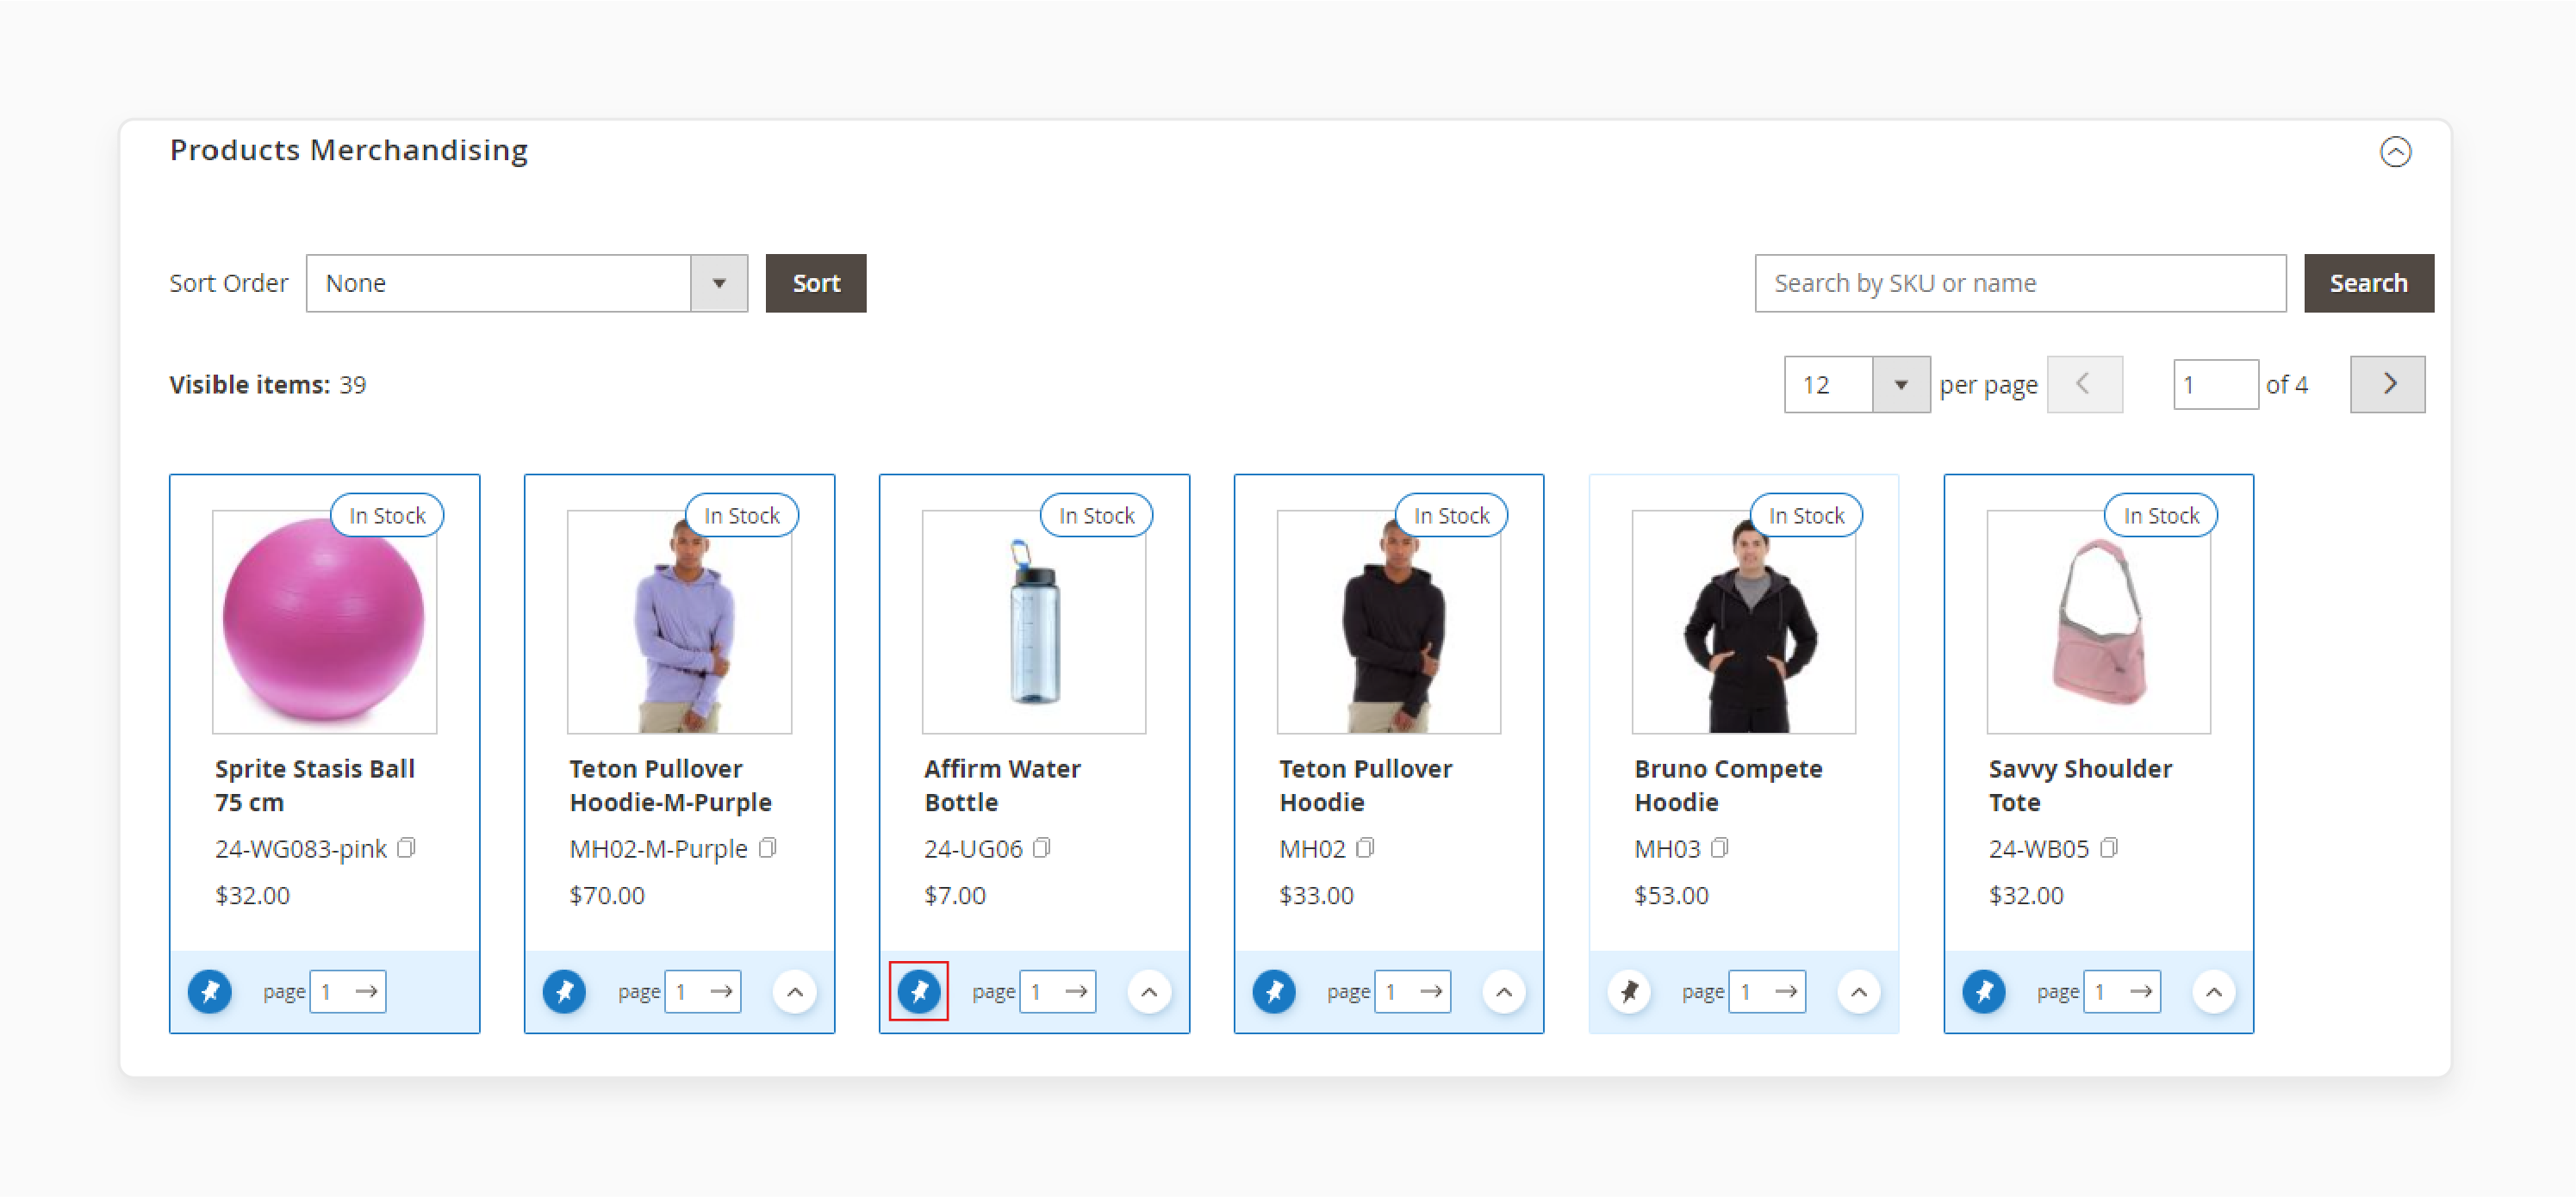Click the current page number field
The width and height of the screenshot is (2576, 1197).
pos(2215,385)
